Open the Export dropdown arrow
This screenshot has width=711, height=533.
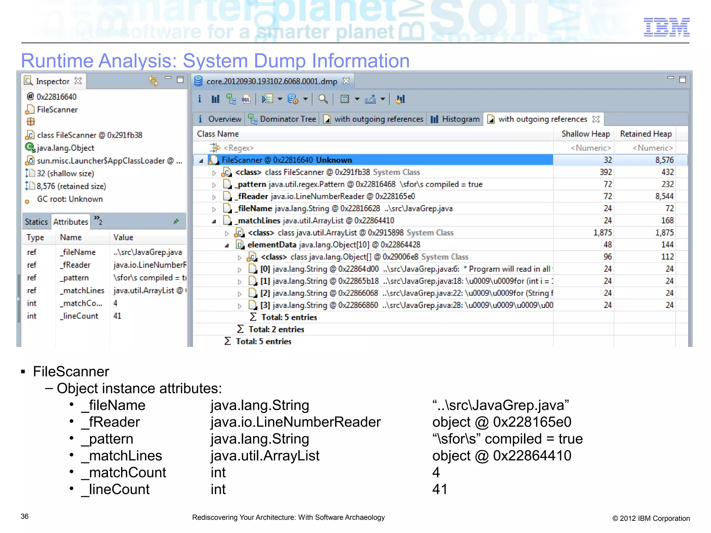pyautogui.click(x=383, y=99)
